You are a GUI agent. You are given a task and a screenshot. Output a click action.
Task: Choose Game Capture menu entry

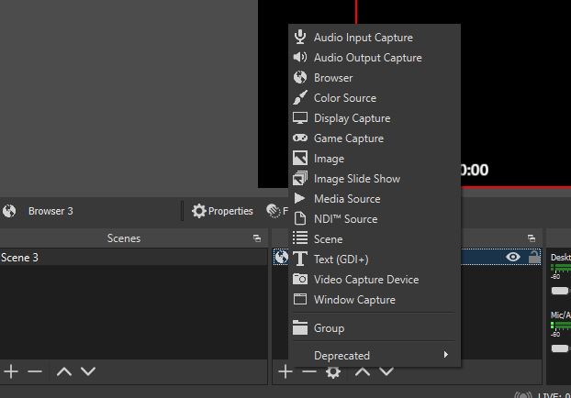[x=375, y=138]
